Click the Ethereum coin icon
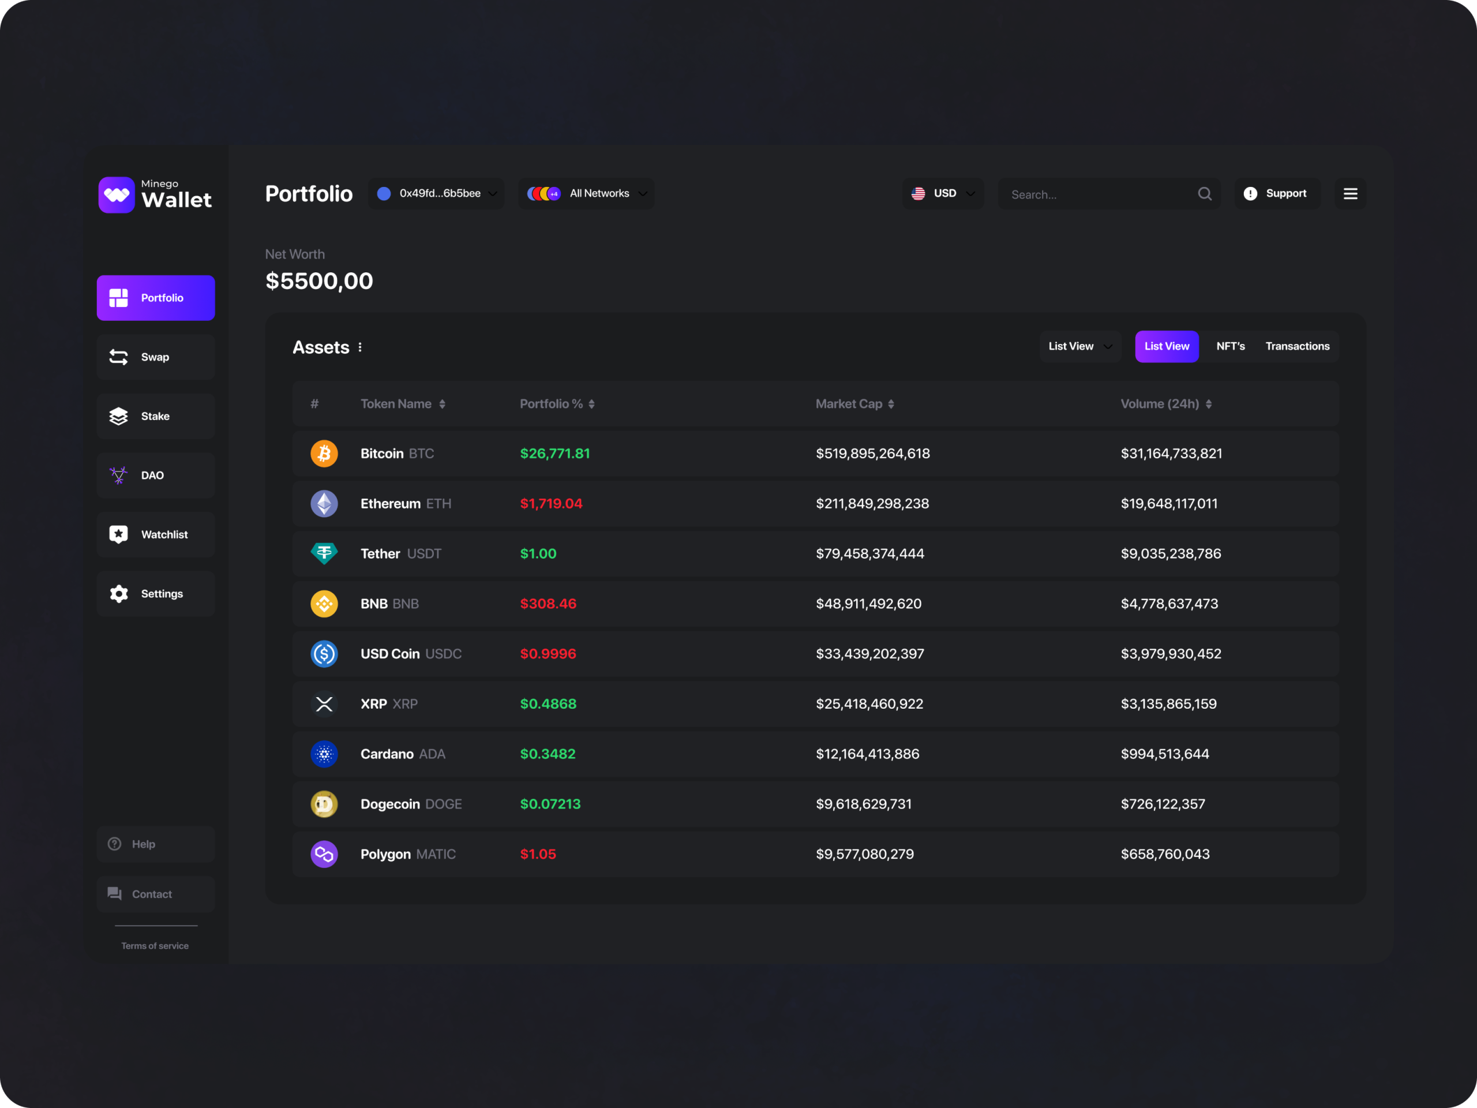This screenshot has height=1108, width=1477. pyautogui.click(x=324, y=504)
